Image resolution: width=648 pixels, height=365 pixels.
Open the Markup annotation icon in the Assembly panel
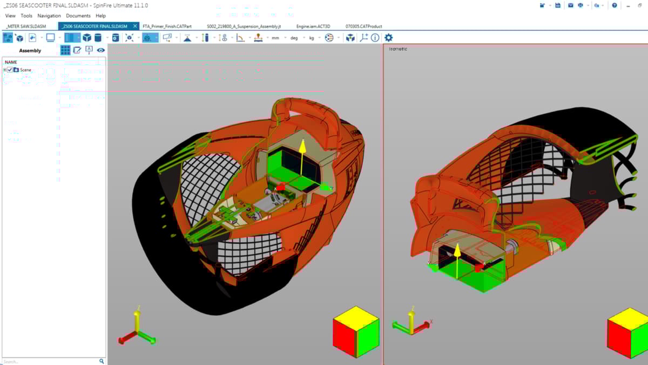[77, 50]
